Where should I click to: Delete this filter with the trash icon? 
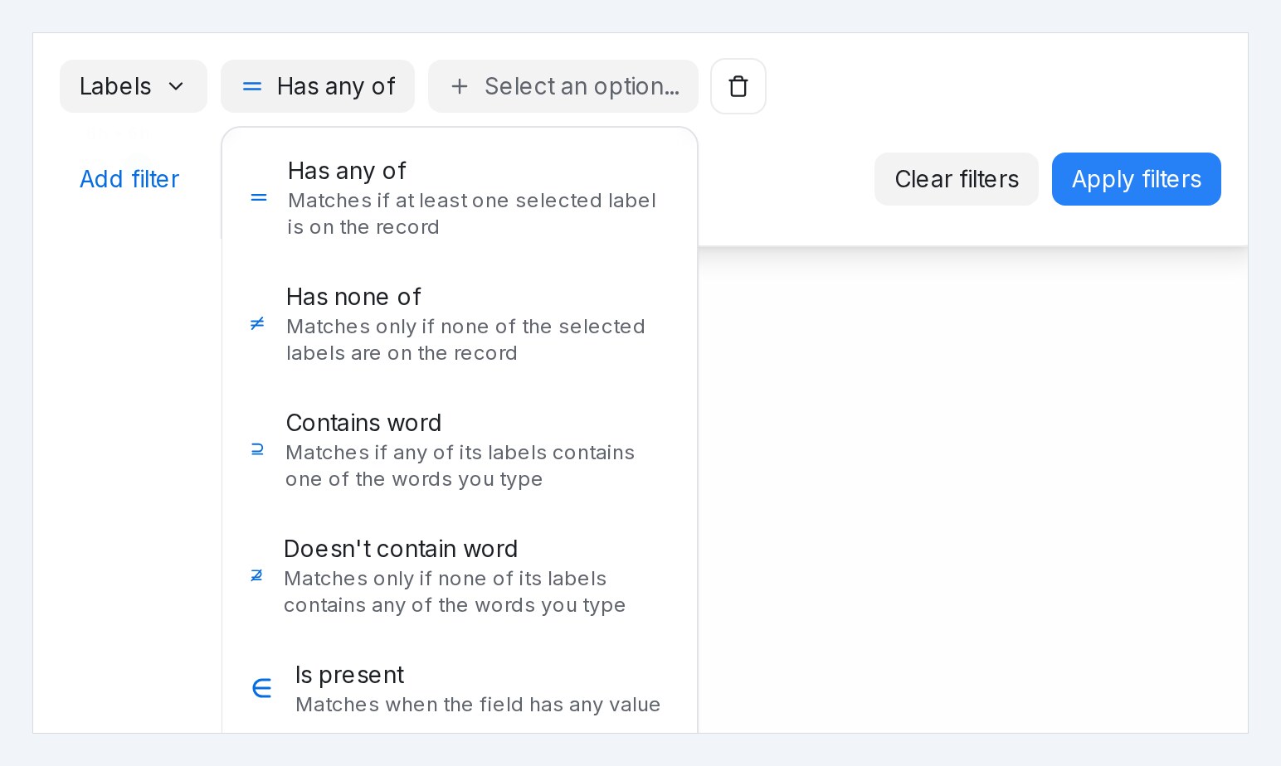738,86
